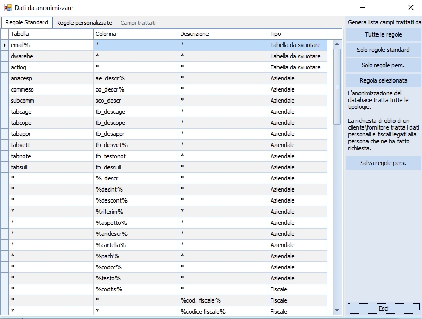This screenshot has width=422, height=319.
Task: Click the Solo regole standard button
Action: pos(383,50)
